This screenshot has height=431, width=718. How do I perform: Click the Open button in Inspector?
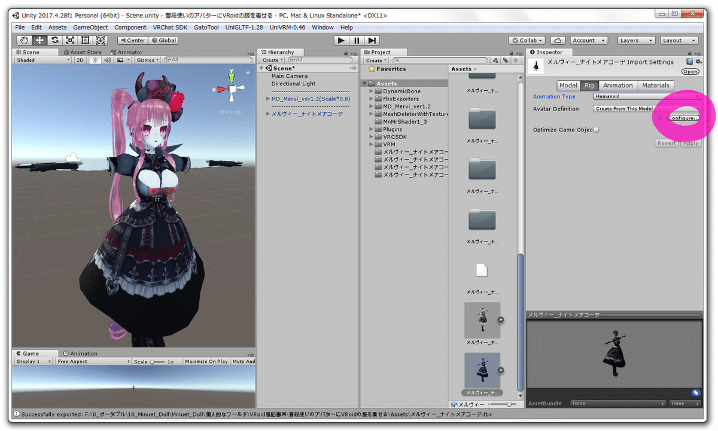[x=690, y=72]
